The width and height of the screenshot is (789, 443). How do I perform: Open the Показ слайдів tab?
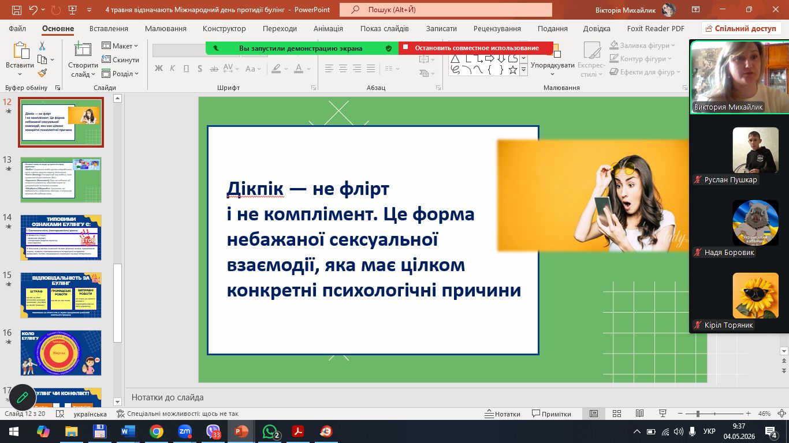384,29
